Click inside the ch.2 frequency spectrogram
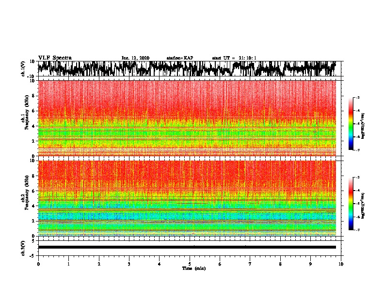Viewport: 384px width, 296px height. click(187, 198)
